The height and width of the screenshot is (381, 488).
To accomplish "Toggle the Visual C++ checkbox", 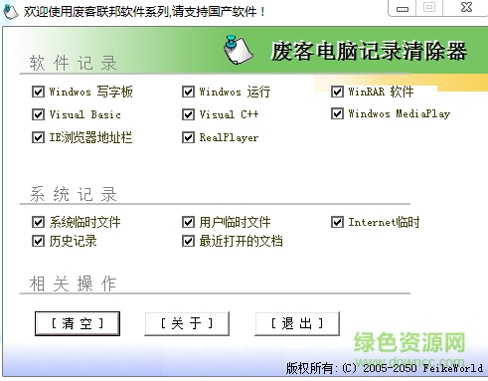I will tap(188, 114).
